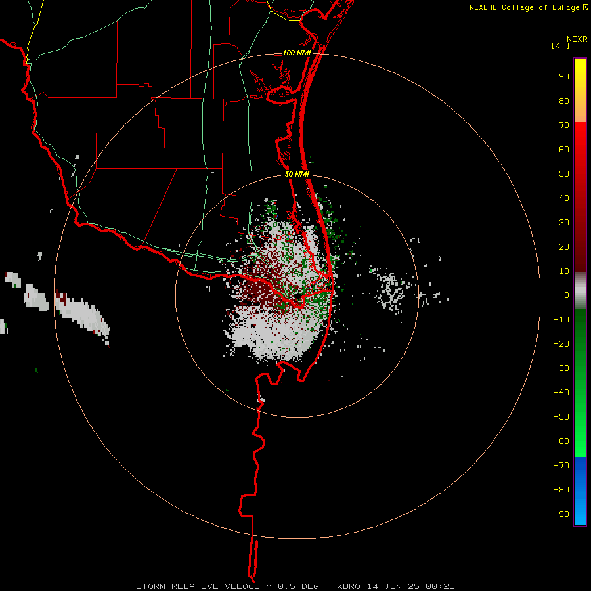Image resolution: width=591 pixels, height=591 pixels.
Task: Click the -20 value on the velocity scale
Action: pos(561,344)
